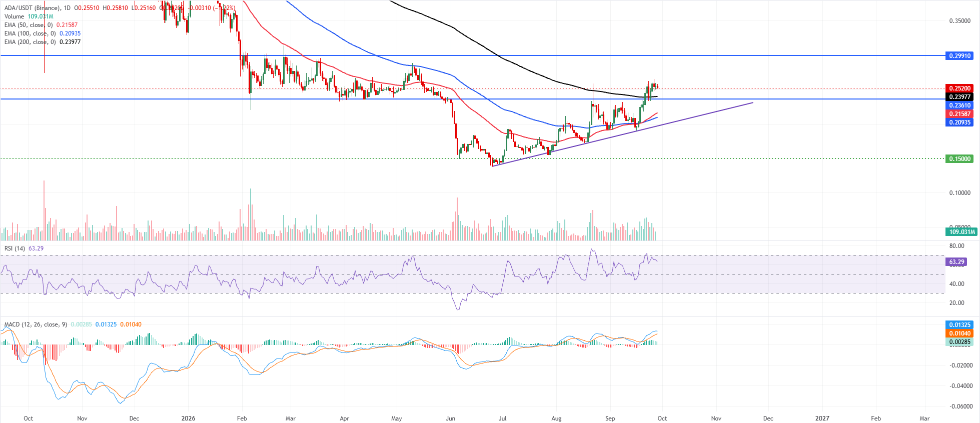The width and height of the screenshot is (980, 423).
Task: Click the -0.06000 MACD scale value
Action: pos(960,406)
